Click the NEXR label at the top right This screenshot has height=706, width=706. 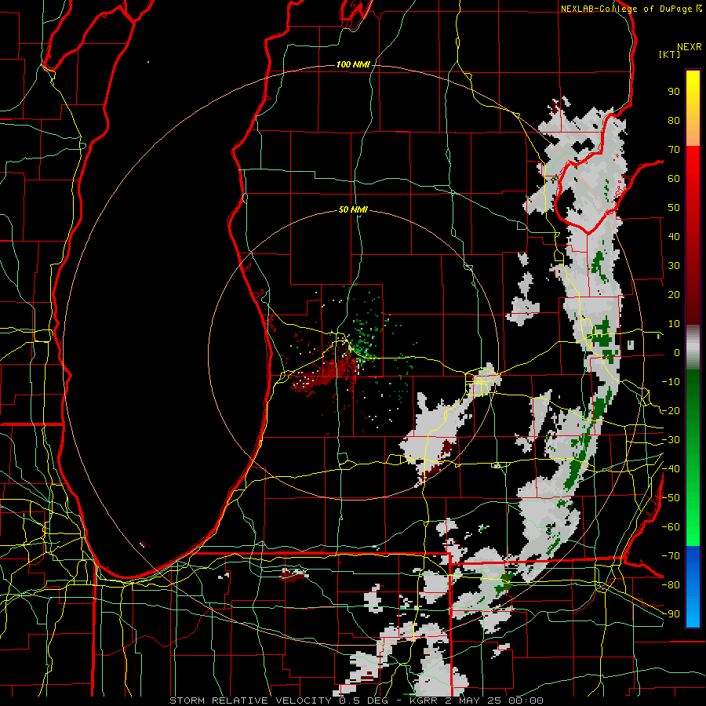coord(690,47)
